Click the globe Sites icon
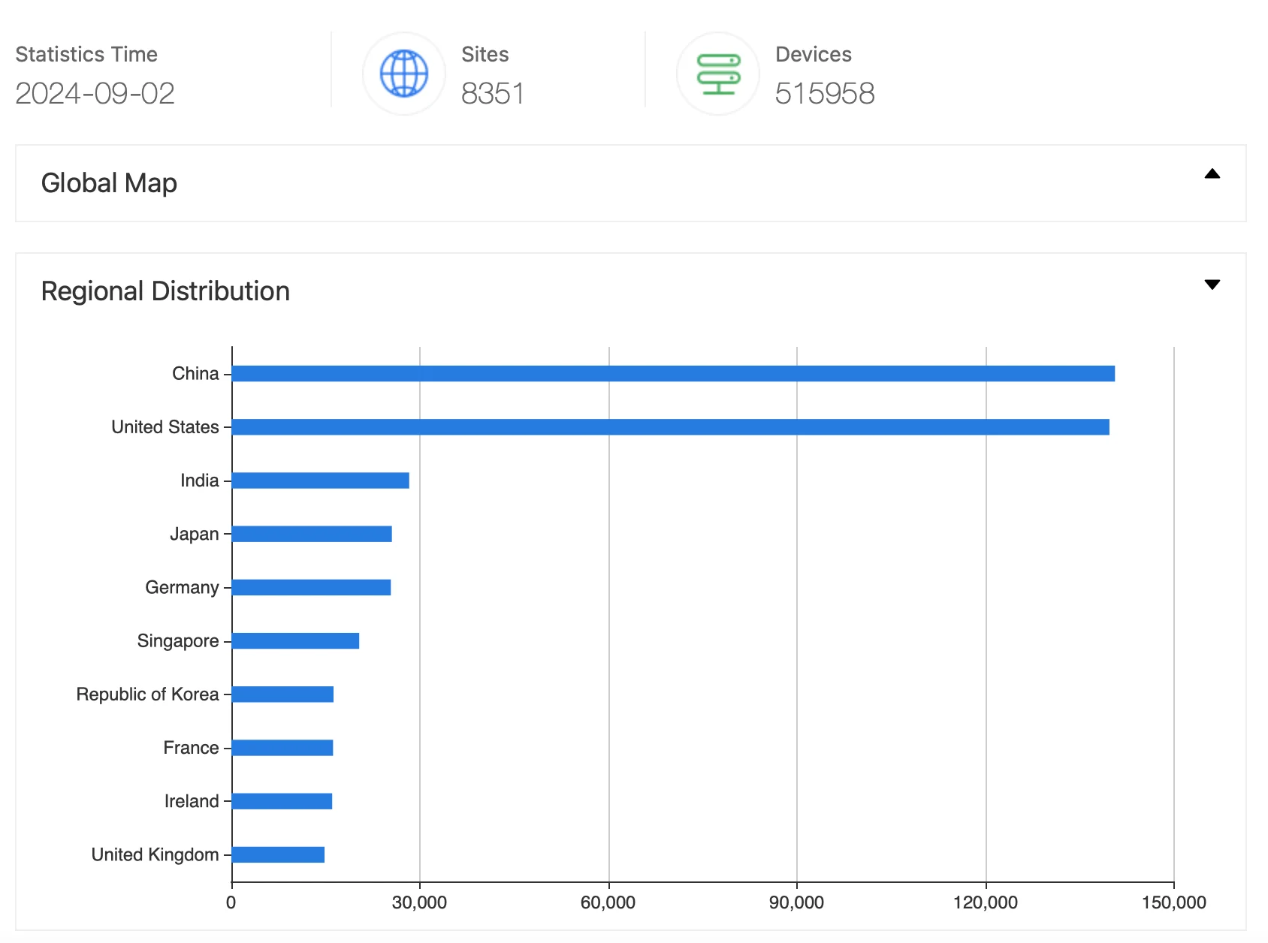The width and height of the screenshot is (1268, 943). click(x=404, y=74)
